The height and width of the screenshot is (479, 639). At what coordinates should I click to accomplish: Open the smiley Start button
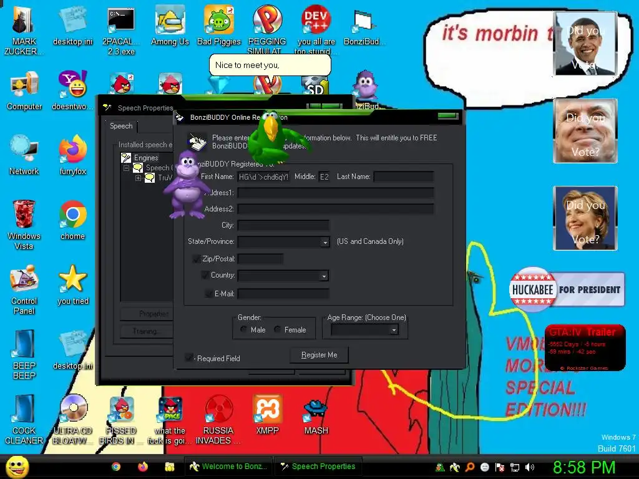(x=17, y=467)
